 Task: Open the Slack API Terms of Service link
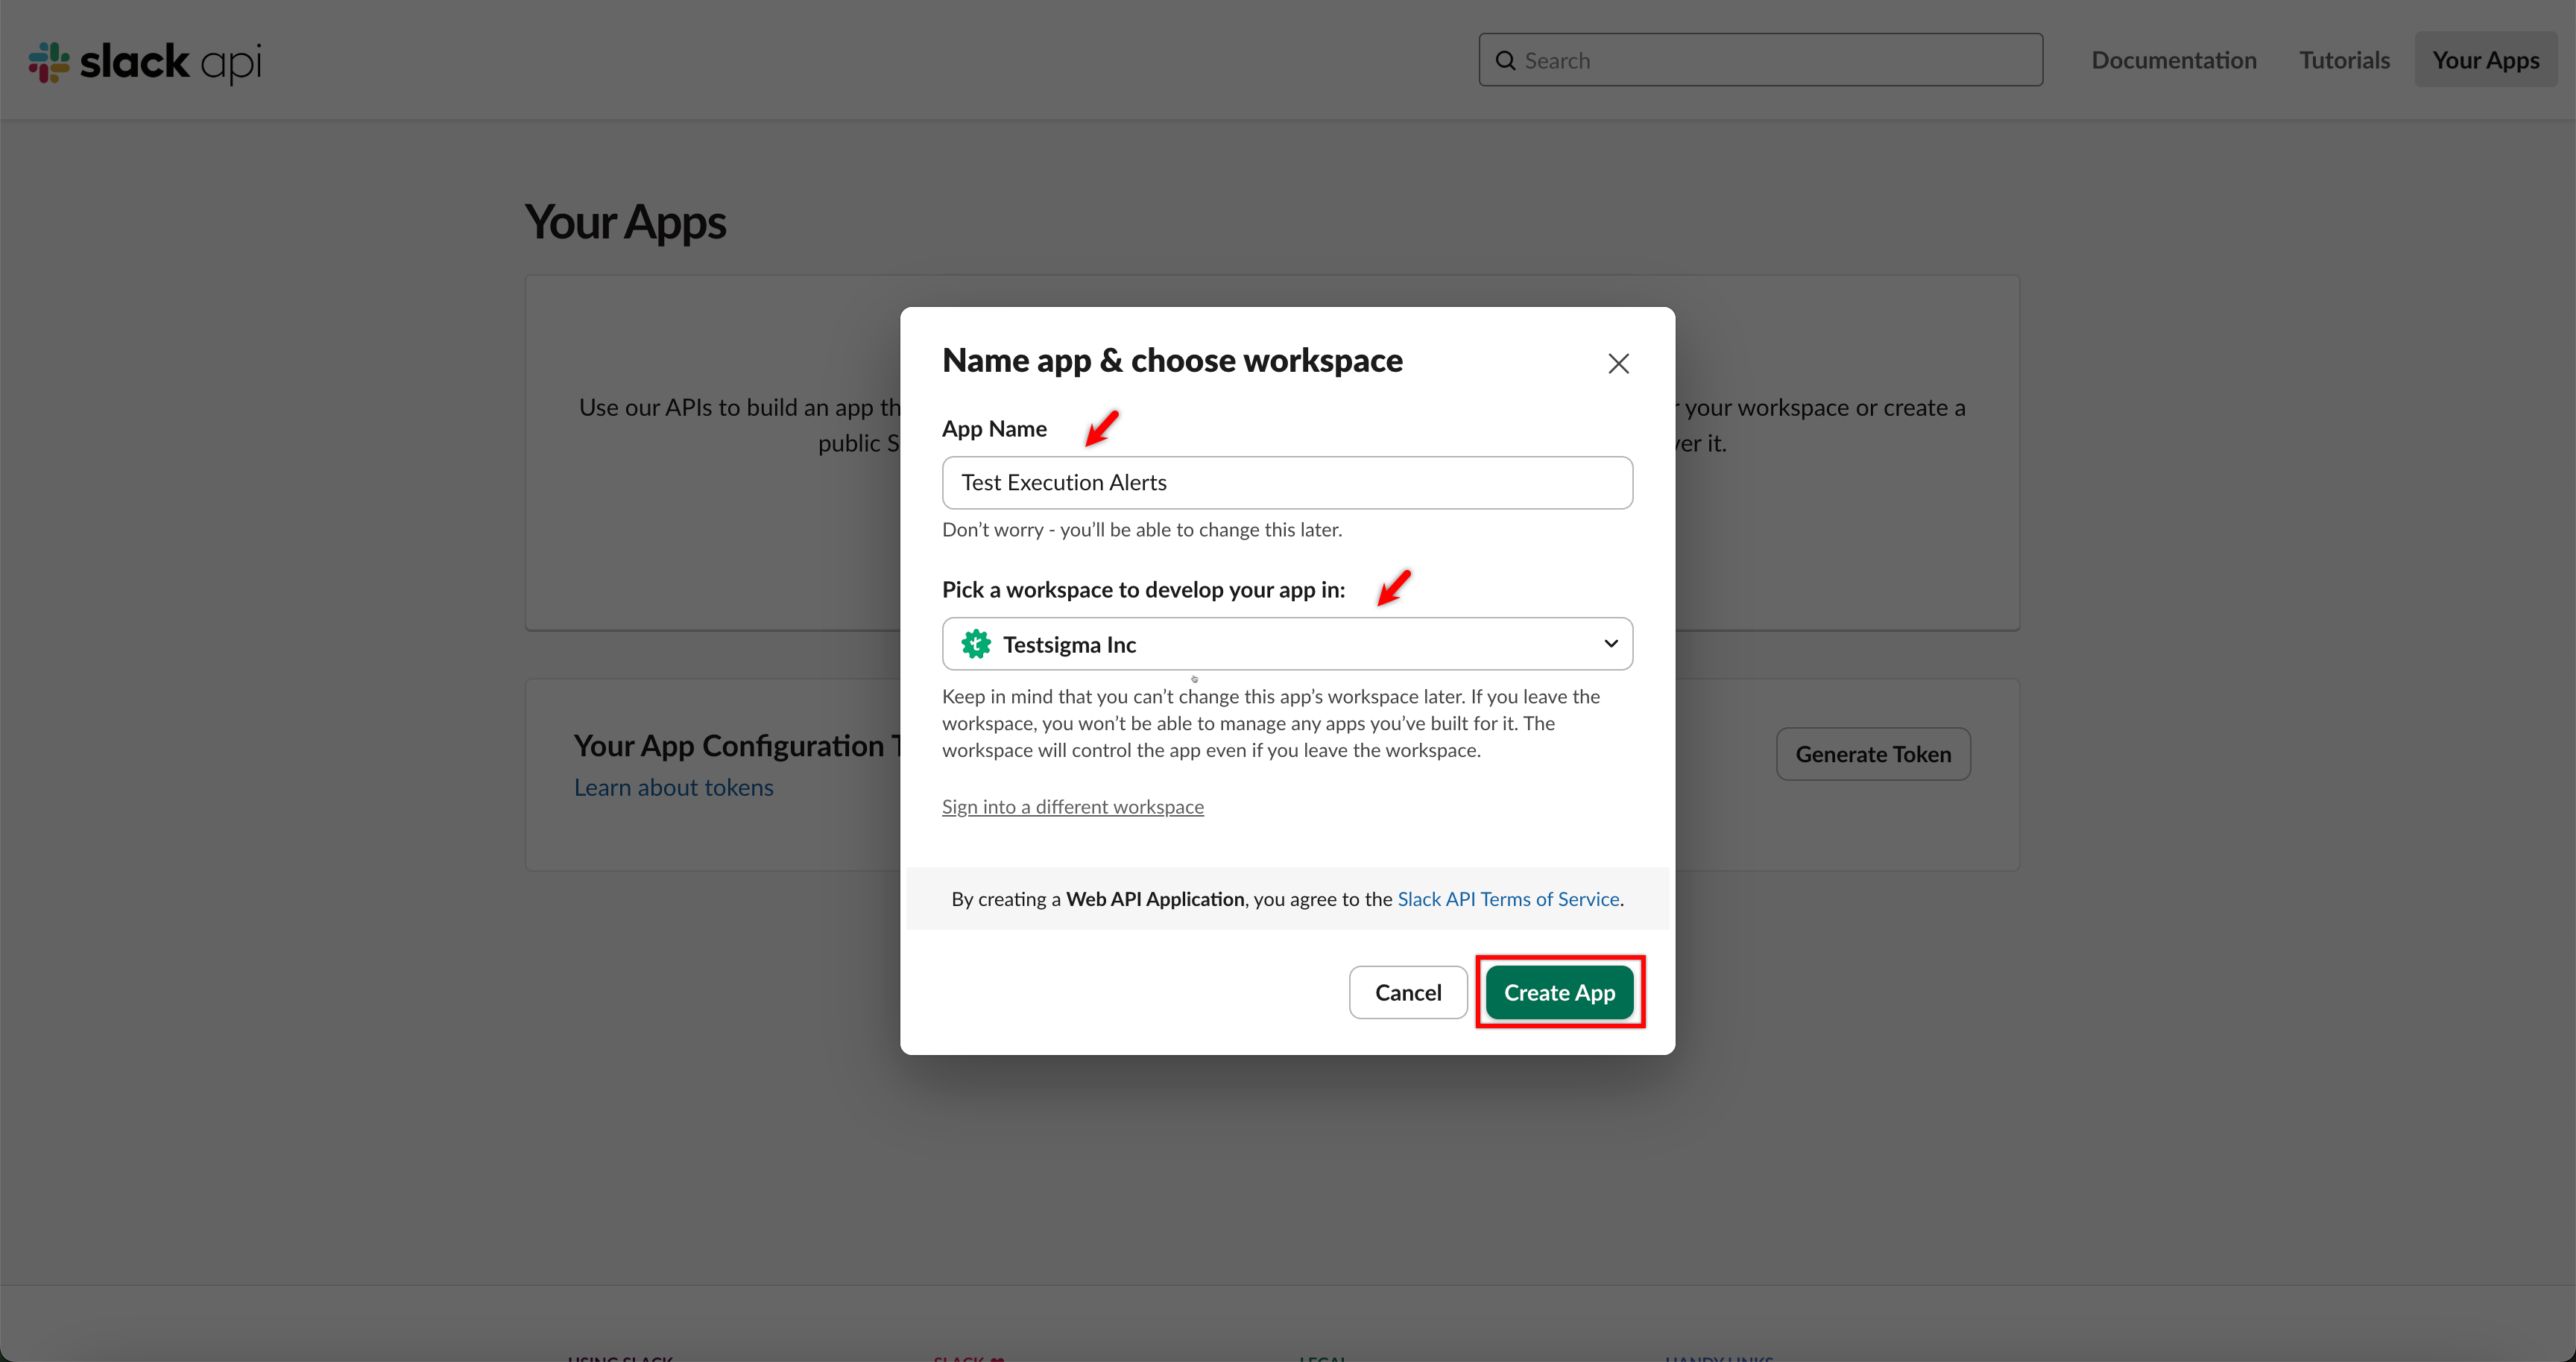[1507, 899]
